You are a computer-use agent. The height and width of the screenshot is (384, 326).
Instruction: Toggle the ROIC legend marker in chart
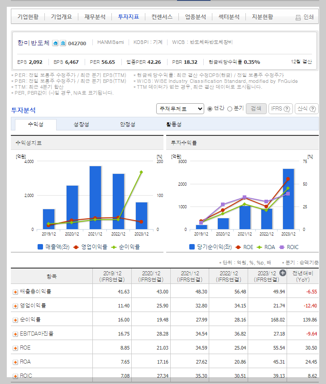pyautogui.click(x=282, y=247)
